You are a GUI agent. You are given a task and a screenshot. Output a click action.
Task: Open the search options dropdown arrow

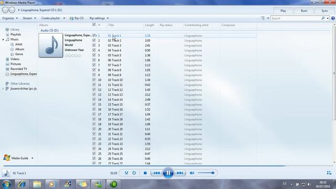pyautogui.click(x=328, y=18)
